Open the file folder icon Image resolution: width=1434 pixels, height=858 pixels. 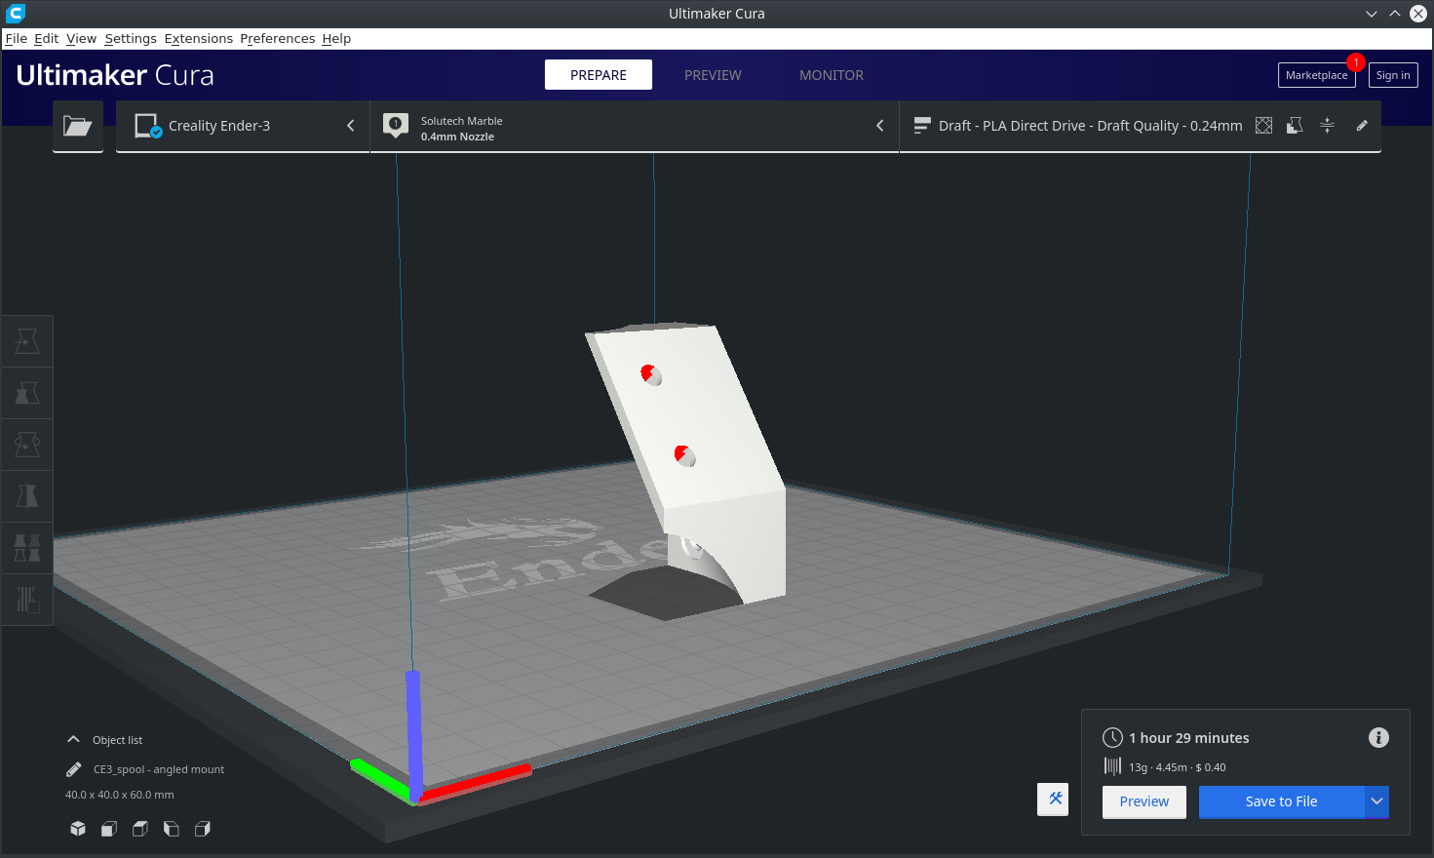tap(78, 126)
